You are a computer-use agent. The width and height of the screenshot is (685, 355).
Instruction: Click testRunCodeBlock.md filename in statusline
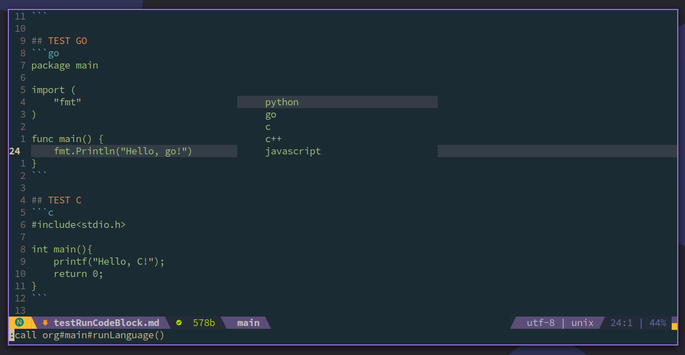point(106,323)
